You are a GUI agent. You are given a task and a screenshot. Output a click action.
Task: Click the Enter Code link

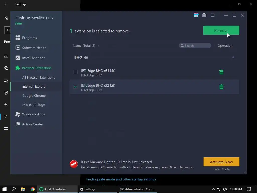pos(221,169)
